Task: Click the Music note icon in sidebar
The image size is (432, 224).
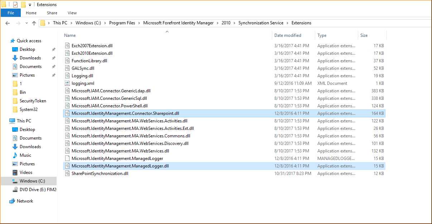Action: 15,155
